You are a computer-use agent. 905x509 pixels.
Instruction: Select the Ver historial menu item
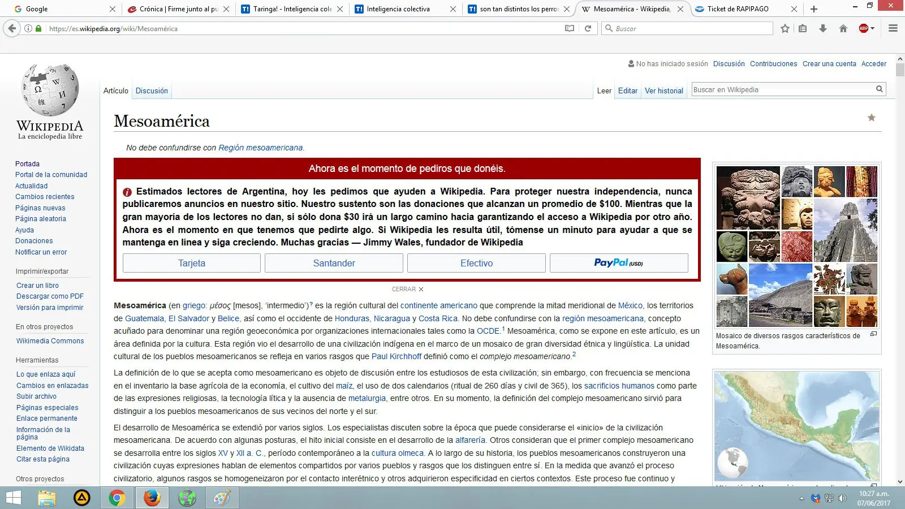663,90
